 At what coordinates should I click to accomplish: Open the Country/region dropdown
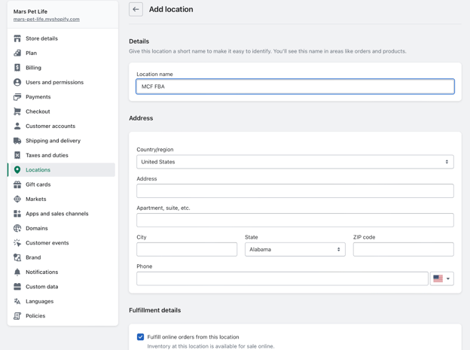tap(295, 162)
